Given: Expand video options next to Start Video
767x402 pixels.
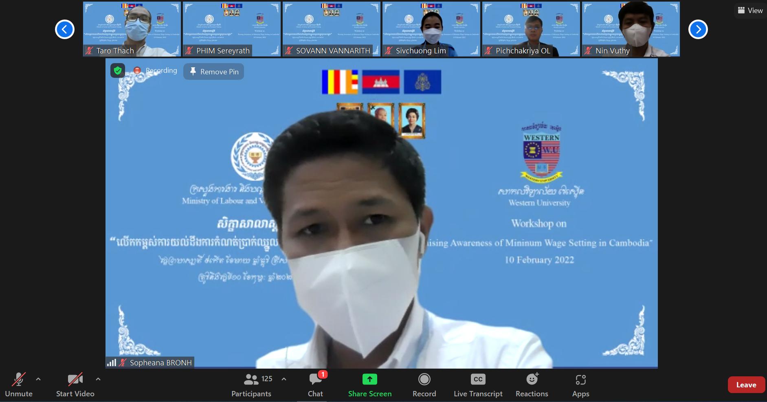Looking at the screenshot, I should pyautogui.click(x=98, y=379).
